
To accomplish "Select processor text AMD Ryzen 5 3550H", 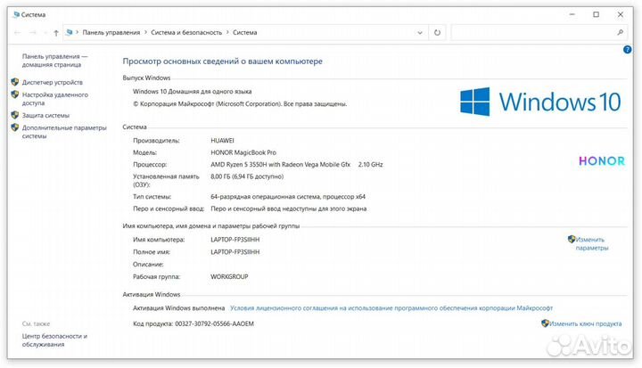I will pyautogui.click(x=238, y=165).
